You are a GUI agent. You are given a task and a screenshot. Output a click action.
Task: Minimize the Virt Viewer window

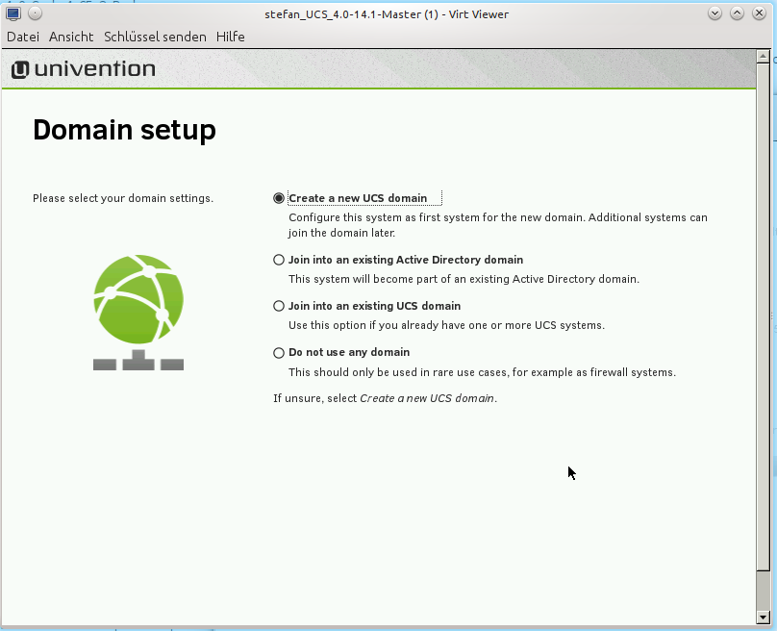[714, 13]
